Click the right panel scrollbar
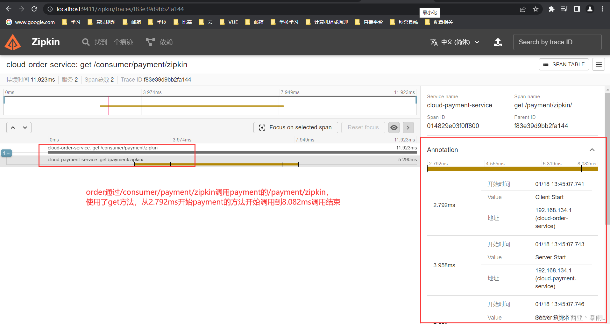 point(607,159)
